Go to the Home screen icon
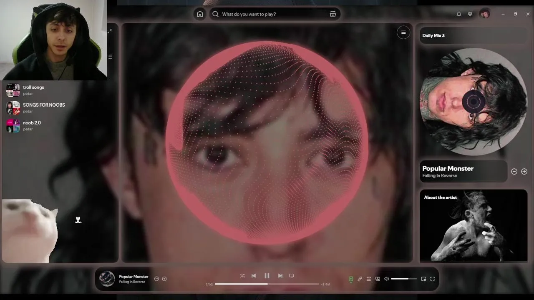 tap(200, 14)
